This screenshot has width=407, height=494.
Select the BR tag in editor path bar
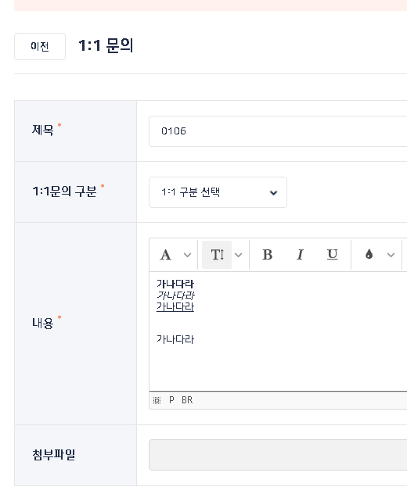coord(187,400)
